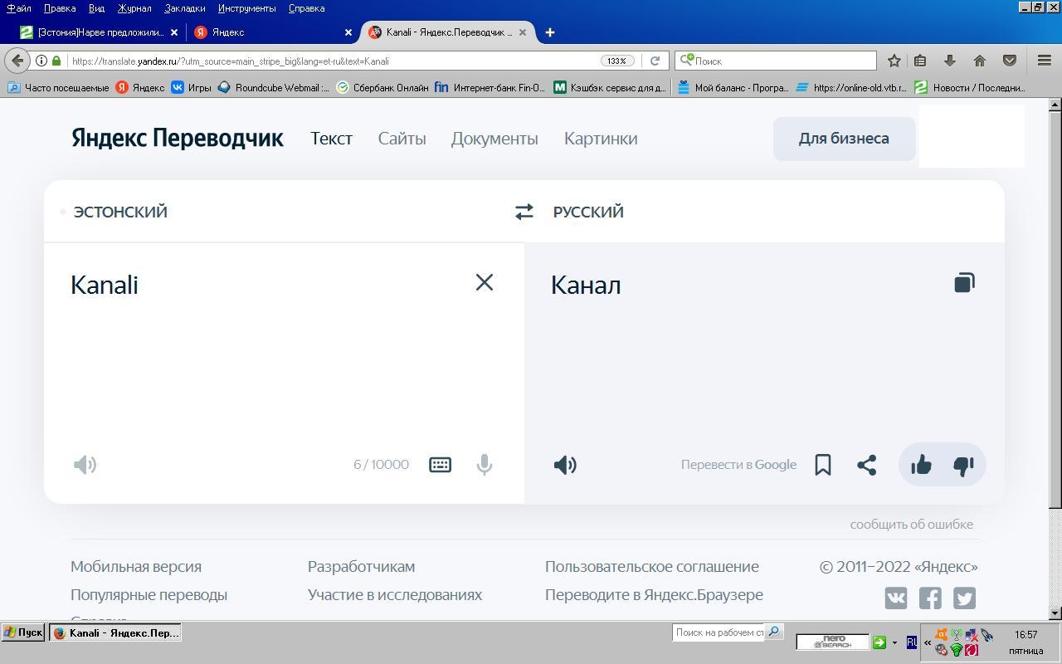Open the Закладки menu
The height and width of the screenshot is (664, 1062).
pyautogui.click(x=185, y=8)
